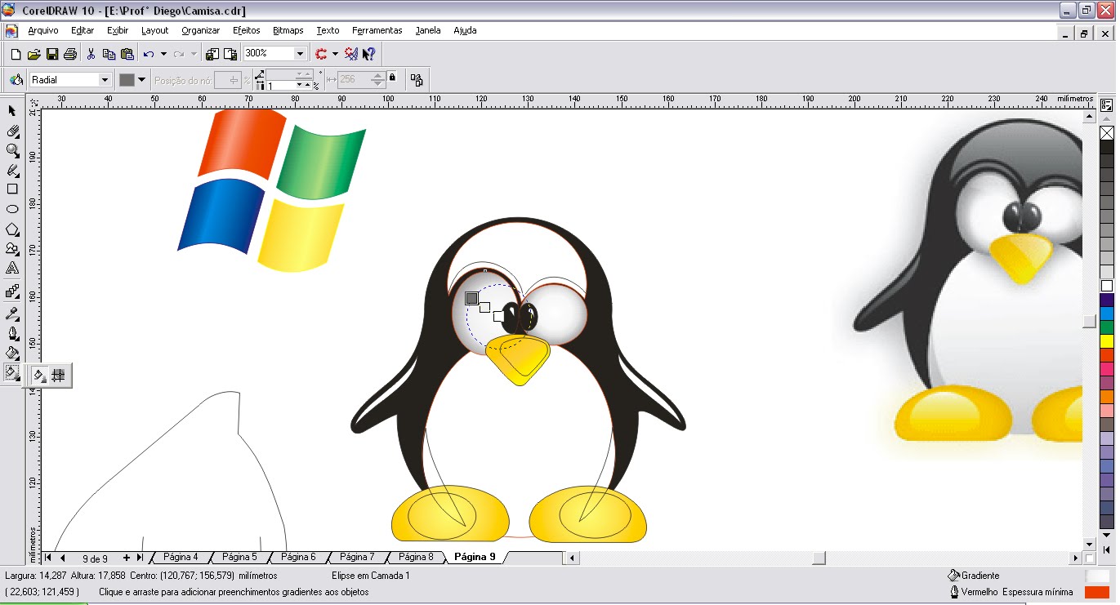Click the Edit Fill icon on property bar
This screenshot has height=605, width=1120.
pos(16,80)
